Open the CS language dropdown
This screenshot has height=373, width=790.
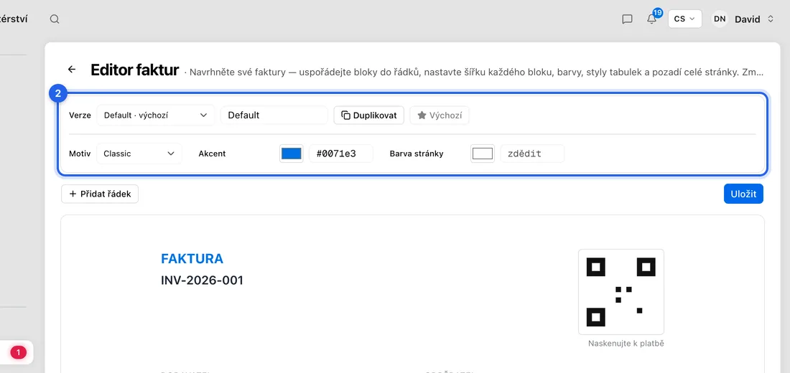tap(684, 19)
